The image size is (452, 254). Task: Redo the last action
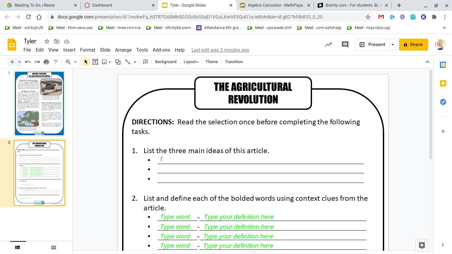tap(37, 62)
